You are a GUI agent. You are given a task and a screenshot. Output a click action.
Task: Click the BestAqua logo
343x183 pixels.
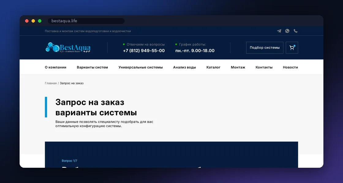click(x=68, y=48)
